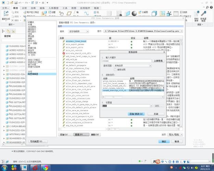Select 模型显示 in options sidebar
Screen dimensions: 214x171
click(x=32, y=29)
